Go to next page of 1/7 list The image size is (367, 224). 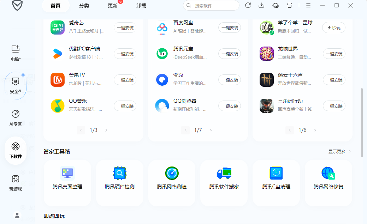pos(211,130)
